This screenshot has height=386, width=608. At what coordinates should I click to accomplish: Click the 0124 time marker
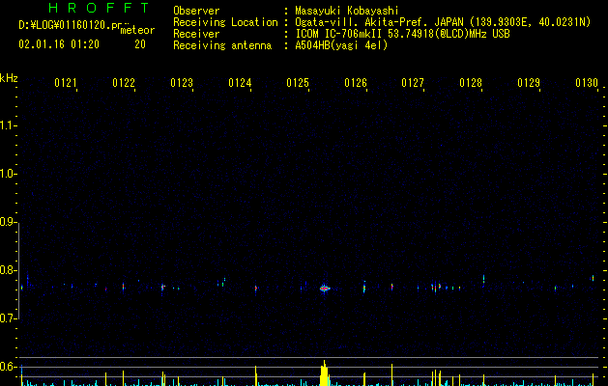[x=240, y=83]
